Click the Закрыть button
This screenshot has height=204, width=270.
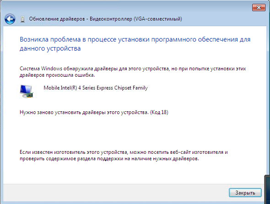[x=245, y=193]
